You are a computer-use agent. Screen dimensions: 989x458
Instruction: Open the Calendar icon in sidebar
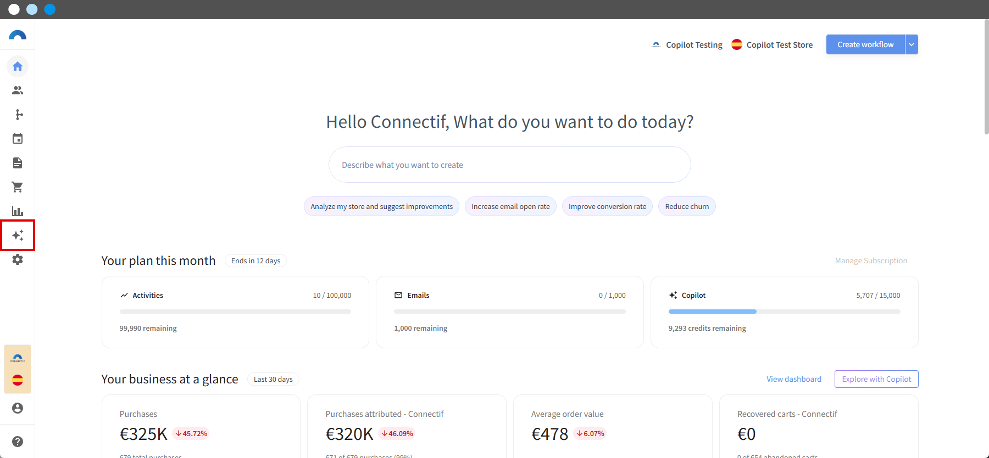18,139
